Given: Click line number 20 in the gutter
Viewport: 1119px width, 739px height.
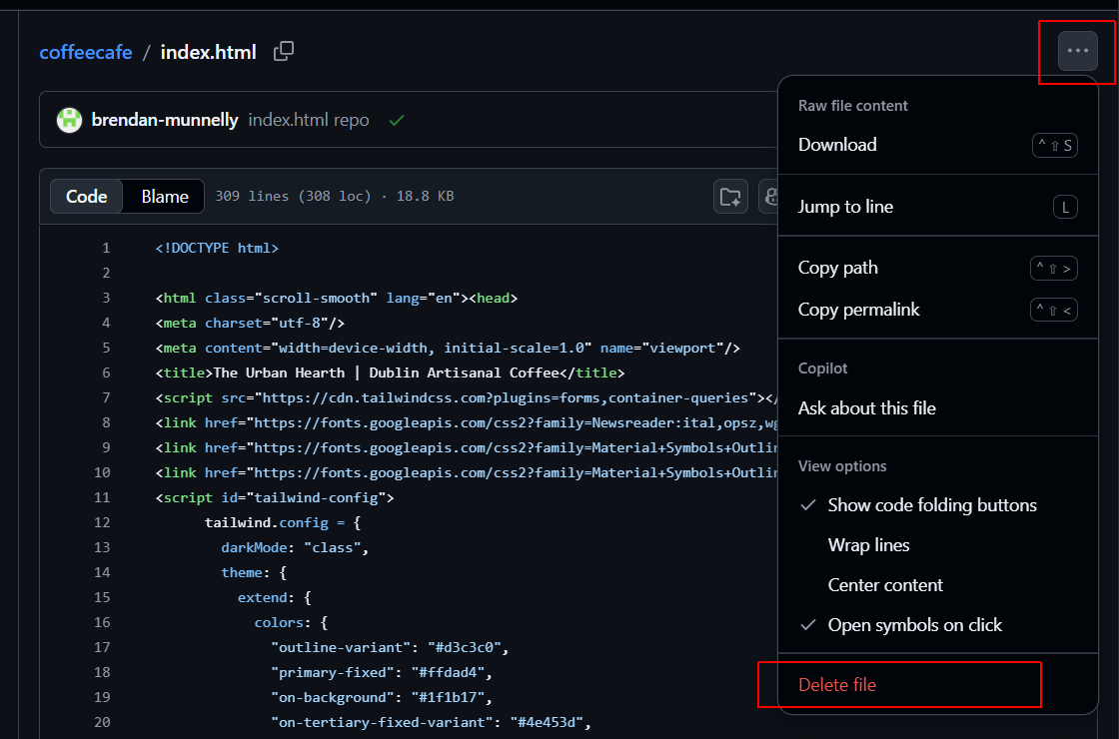Looking at the screenshot, I should tap(102, 723).
